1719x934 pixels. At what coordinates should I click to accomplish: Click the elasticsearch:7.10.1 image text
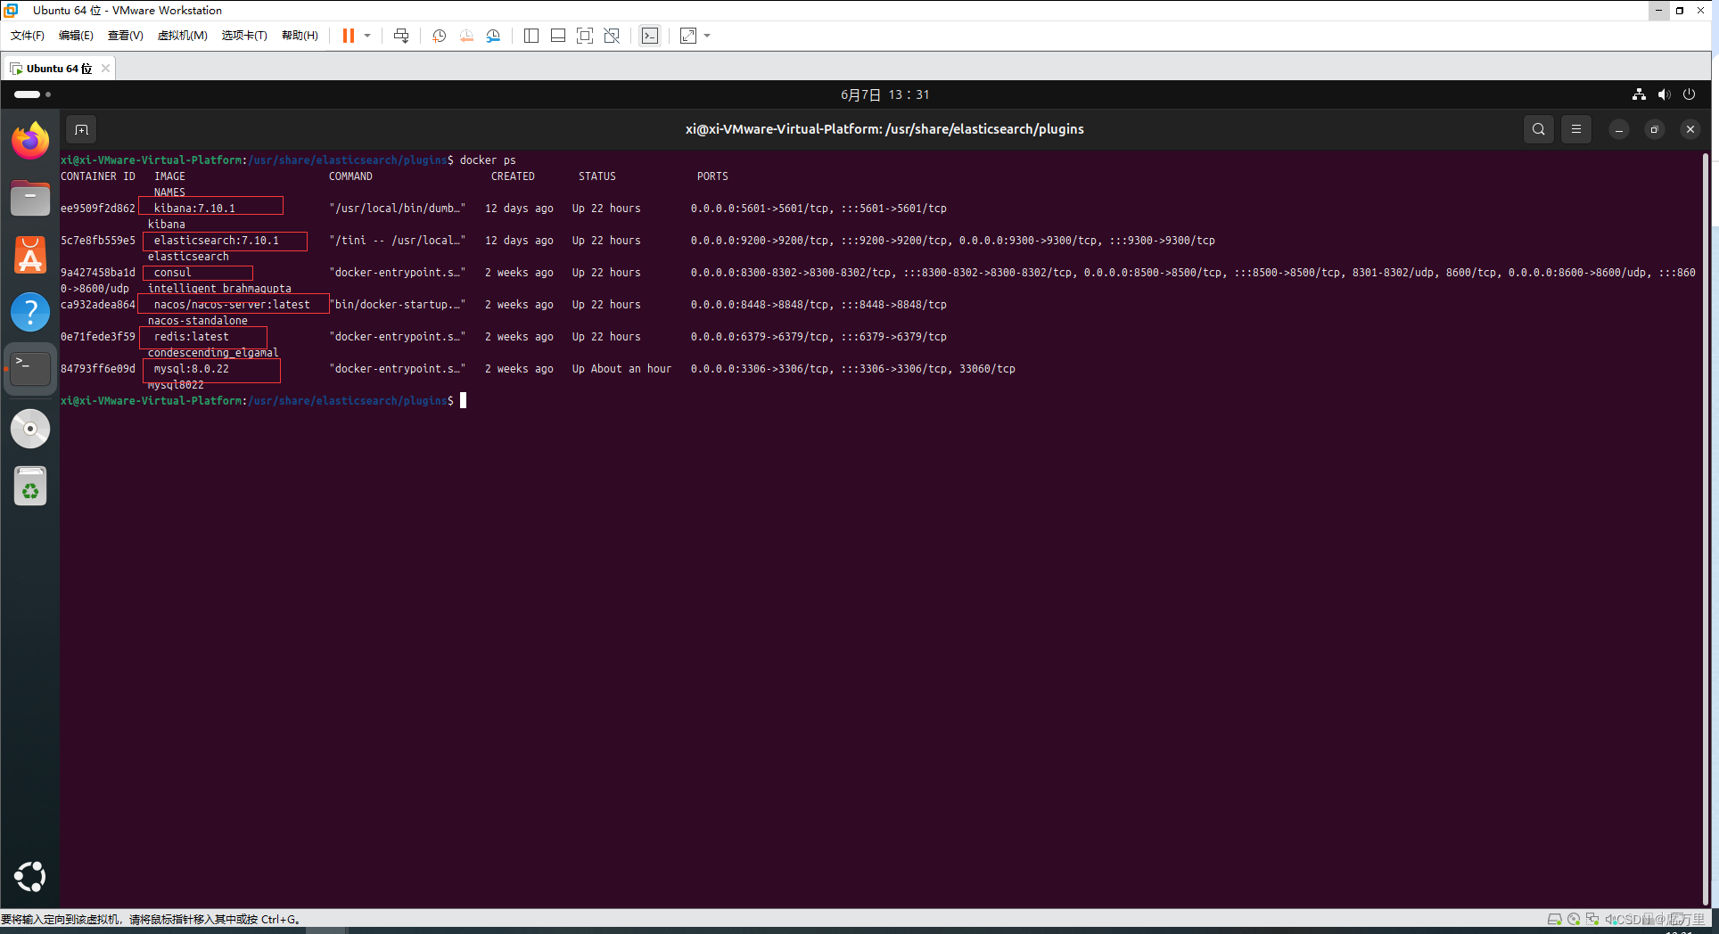[217, 241]
